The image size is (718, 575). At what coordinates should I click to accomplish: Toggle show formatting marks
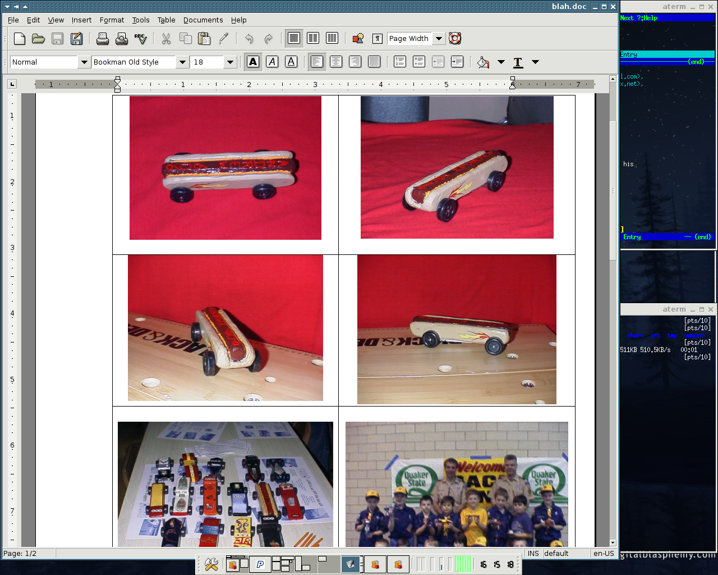coord(378,39)
